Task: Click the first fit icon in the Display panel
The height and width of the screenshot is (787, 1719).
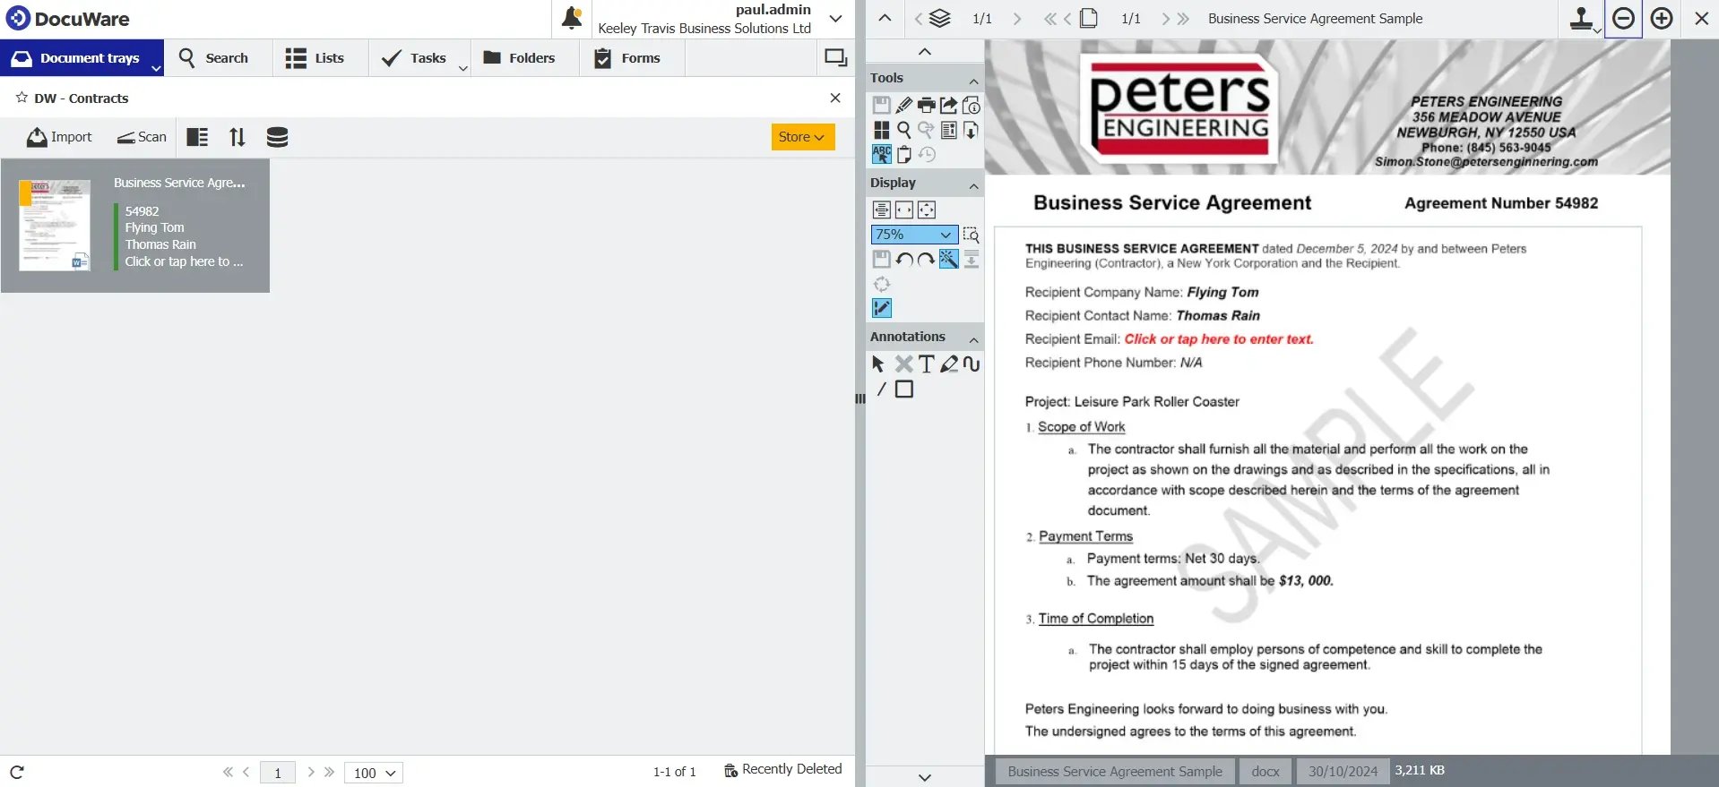Action: pos(882,210)
